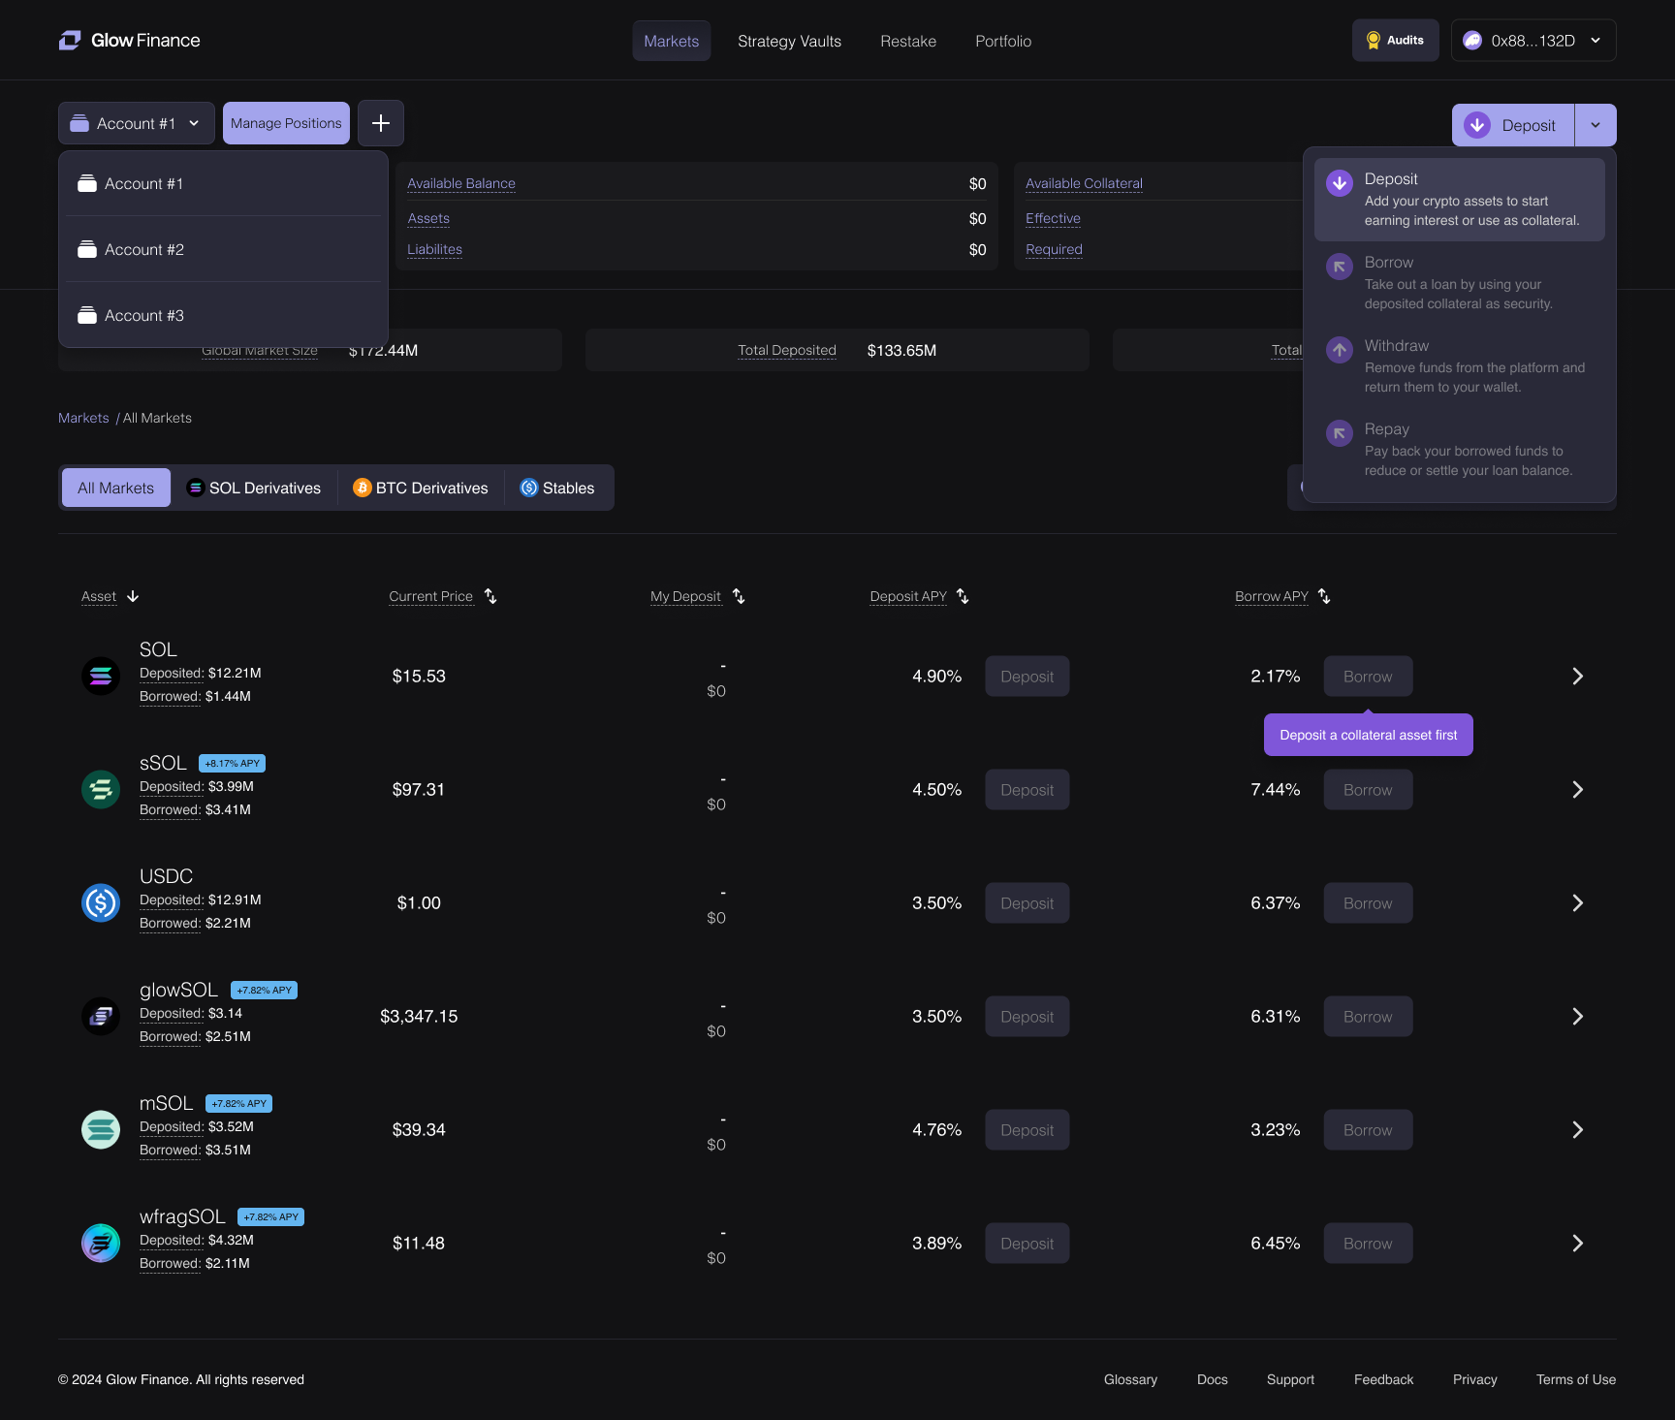This screenshot has height=1420, width=1675.
Task: Expand the SOL row chevron
Action: point(1577,677)
